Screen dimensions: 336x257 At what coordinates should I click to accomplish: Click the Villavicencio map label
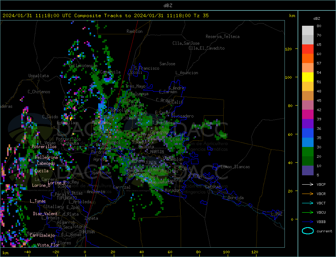[x=83, y=66]
